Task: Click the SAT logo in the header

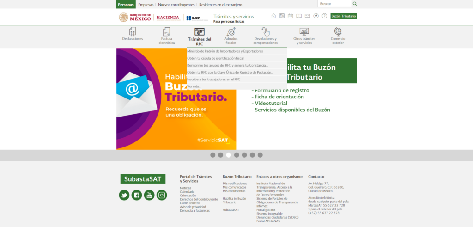Action: coord(197,18)
